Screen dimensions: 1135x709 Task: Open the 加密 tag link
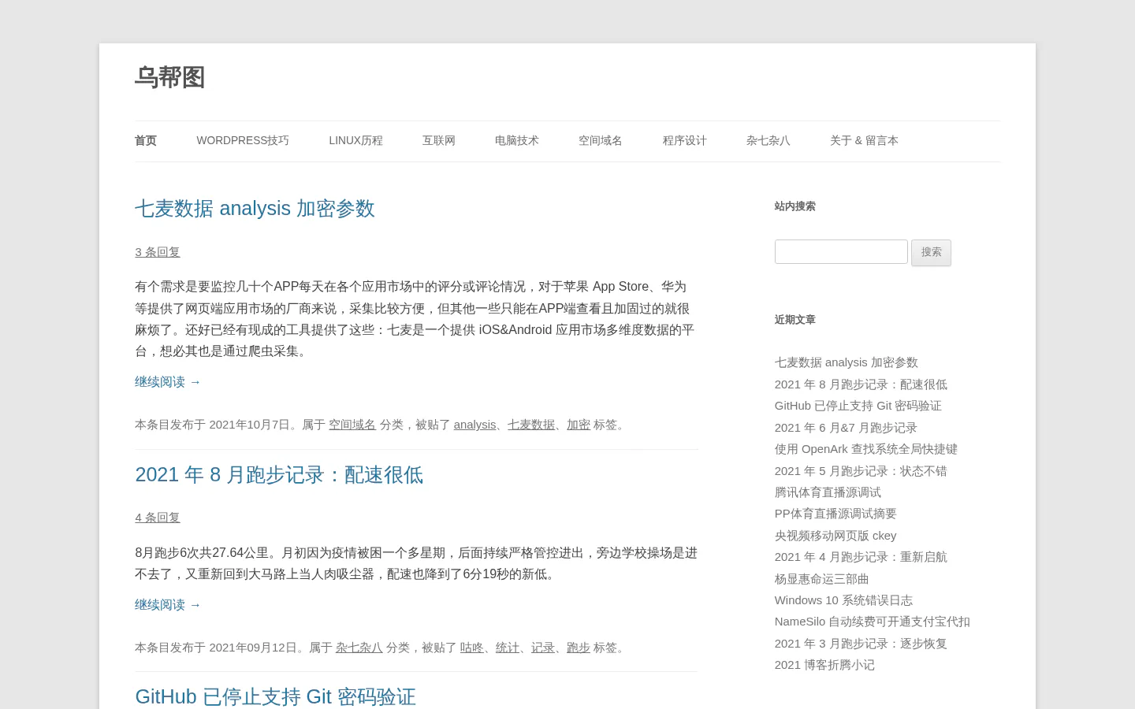coord(579,425)
